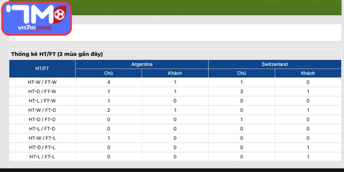The width and height of the screenshot is (344, 172).
Task: Click the Chủ header under Switzerland
Action: coord(242,73)
